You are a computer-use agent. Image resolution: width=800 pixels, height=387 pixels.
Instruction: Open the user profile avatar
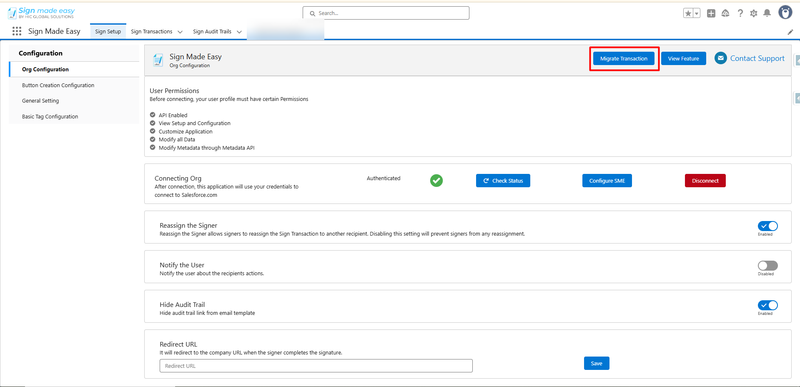tap(785, 13)
